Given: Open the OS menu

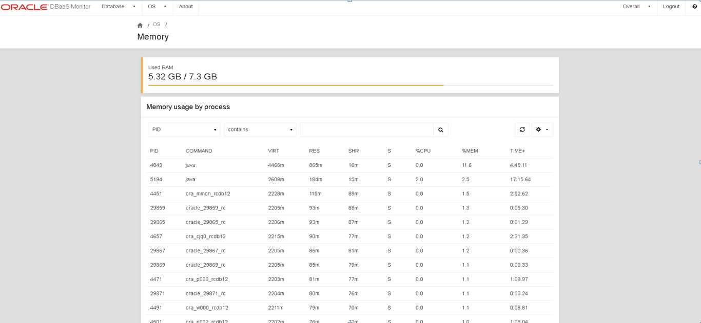Looking at the screenshot, I should pyautogui.click(x=152, y=7).
